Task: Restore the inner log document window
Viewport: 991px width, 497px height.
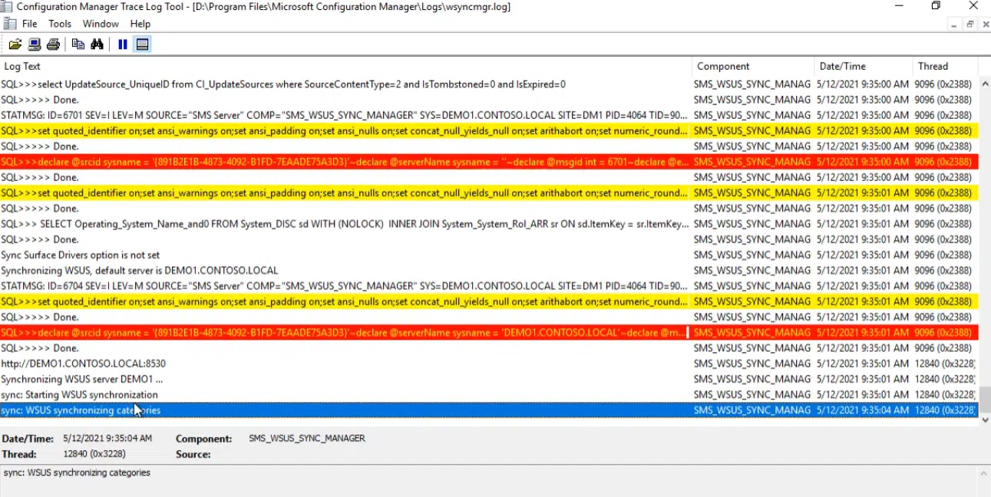Action: point(970,25)
